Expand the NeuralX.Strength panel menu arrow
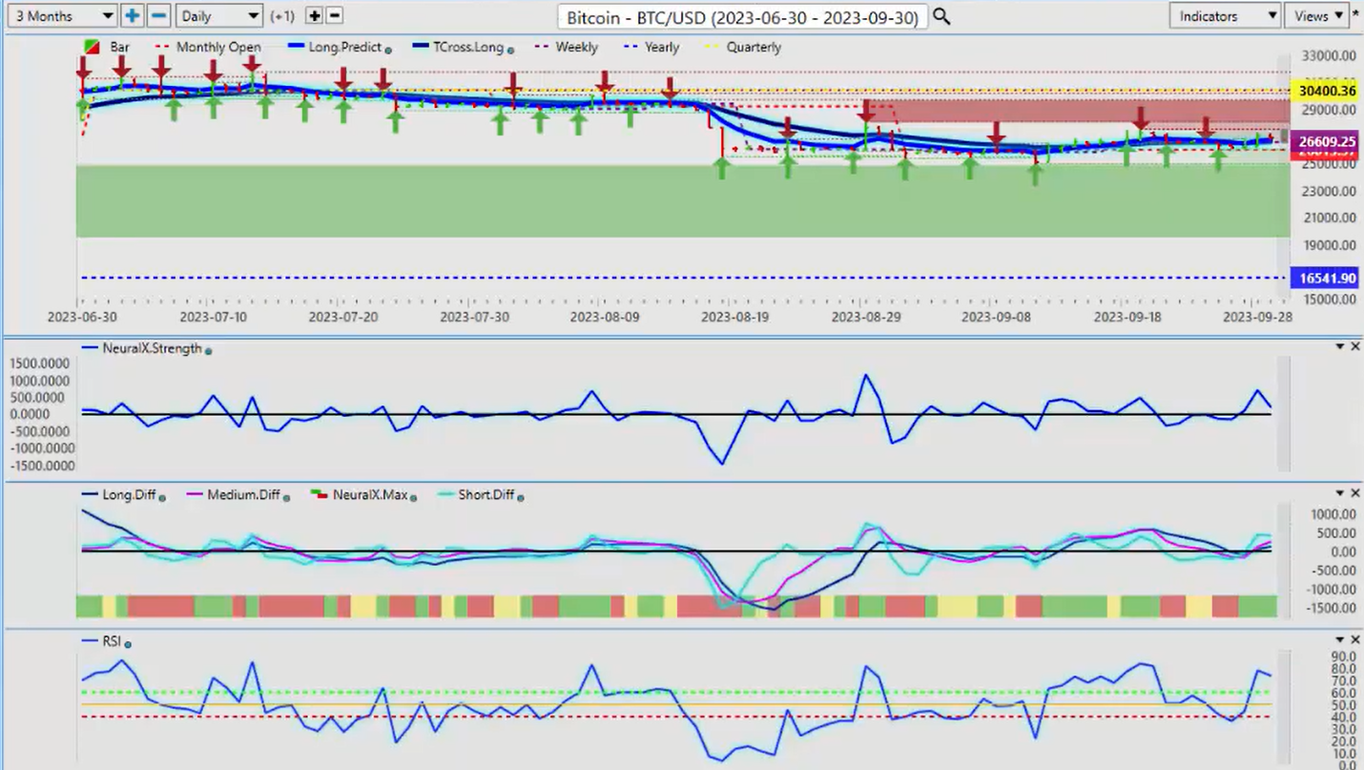The width and height of the screenshot is (1364, 770). 1340,346
